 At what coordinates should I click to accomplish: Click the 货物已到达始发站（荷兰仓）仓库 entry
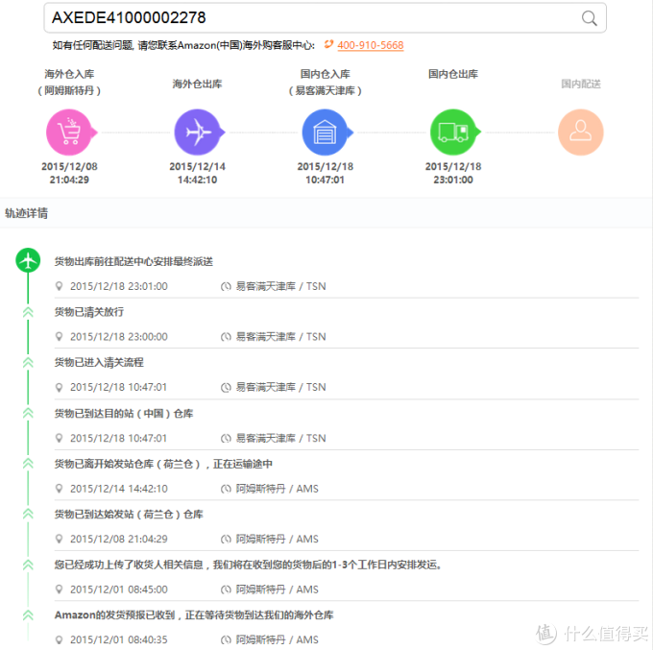pos(129,514)
